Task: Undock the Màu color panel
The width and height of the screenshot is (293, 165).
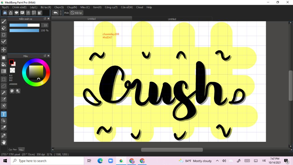Action: 45,56
